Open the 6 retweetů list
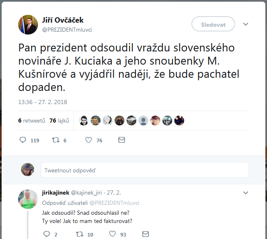The image size is (267, 239). pos(31,121)
